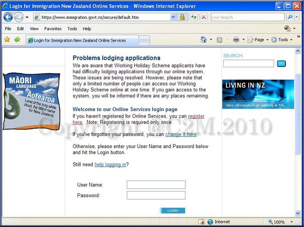This screenshot has width=304, height=227.
Task: Click the Refresh page icon
Action: click(193, 17)
